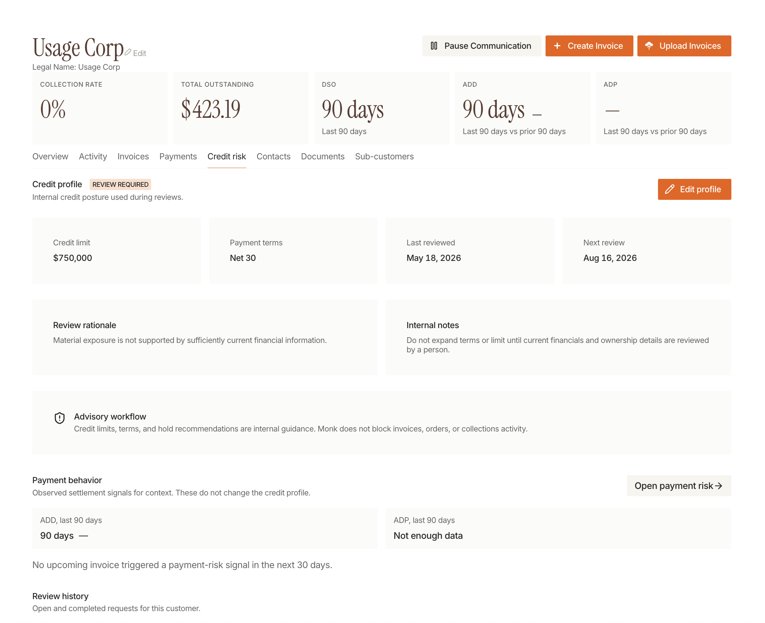Click the REVIEW REQUIRED badge
Screen dimensions: 765x623
(120, 185)
